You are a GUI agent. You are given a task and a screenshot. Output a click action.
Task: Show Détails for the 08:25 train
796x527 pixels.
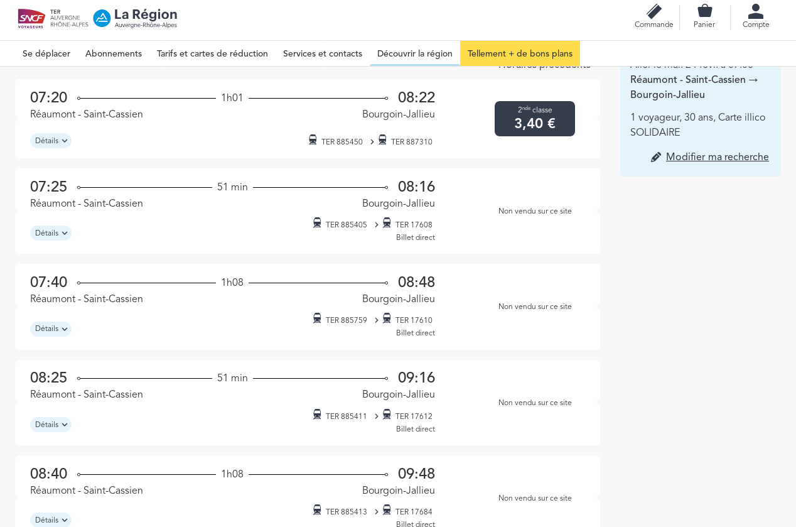click(x=50, y=425)
